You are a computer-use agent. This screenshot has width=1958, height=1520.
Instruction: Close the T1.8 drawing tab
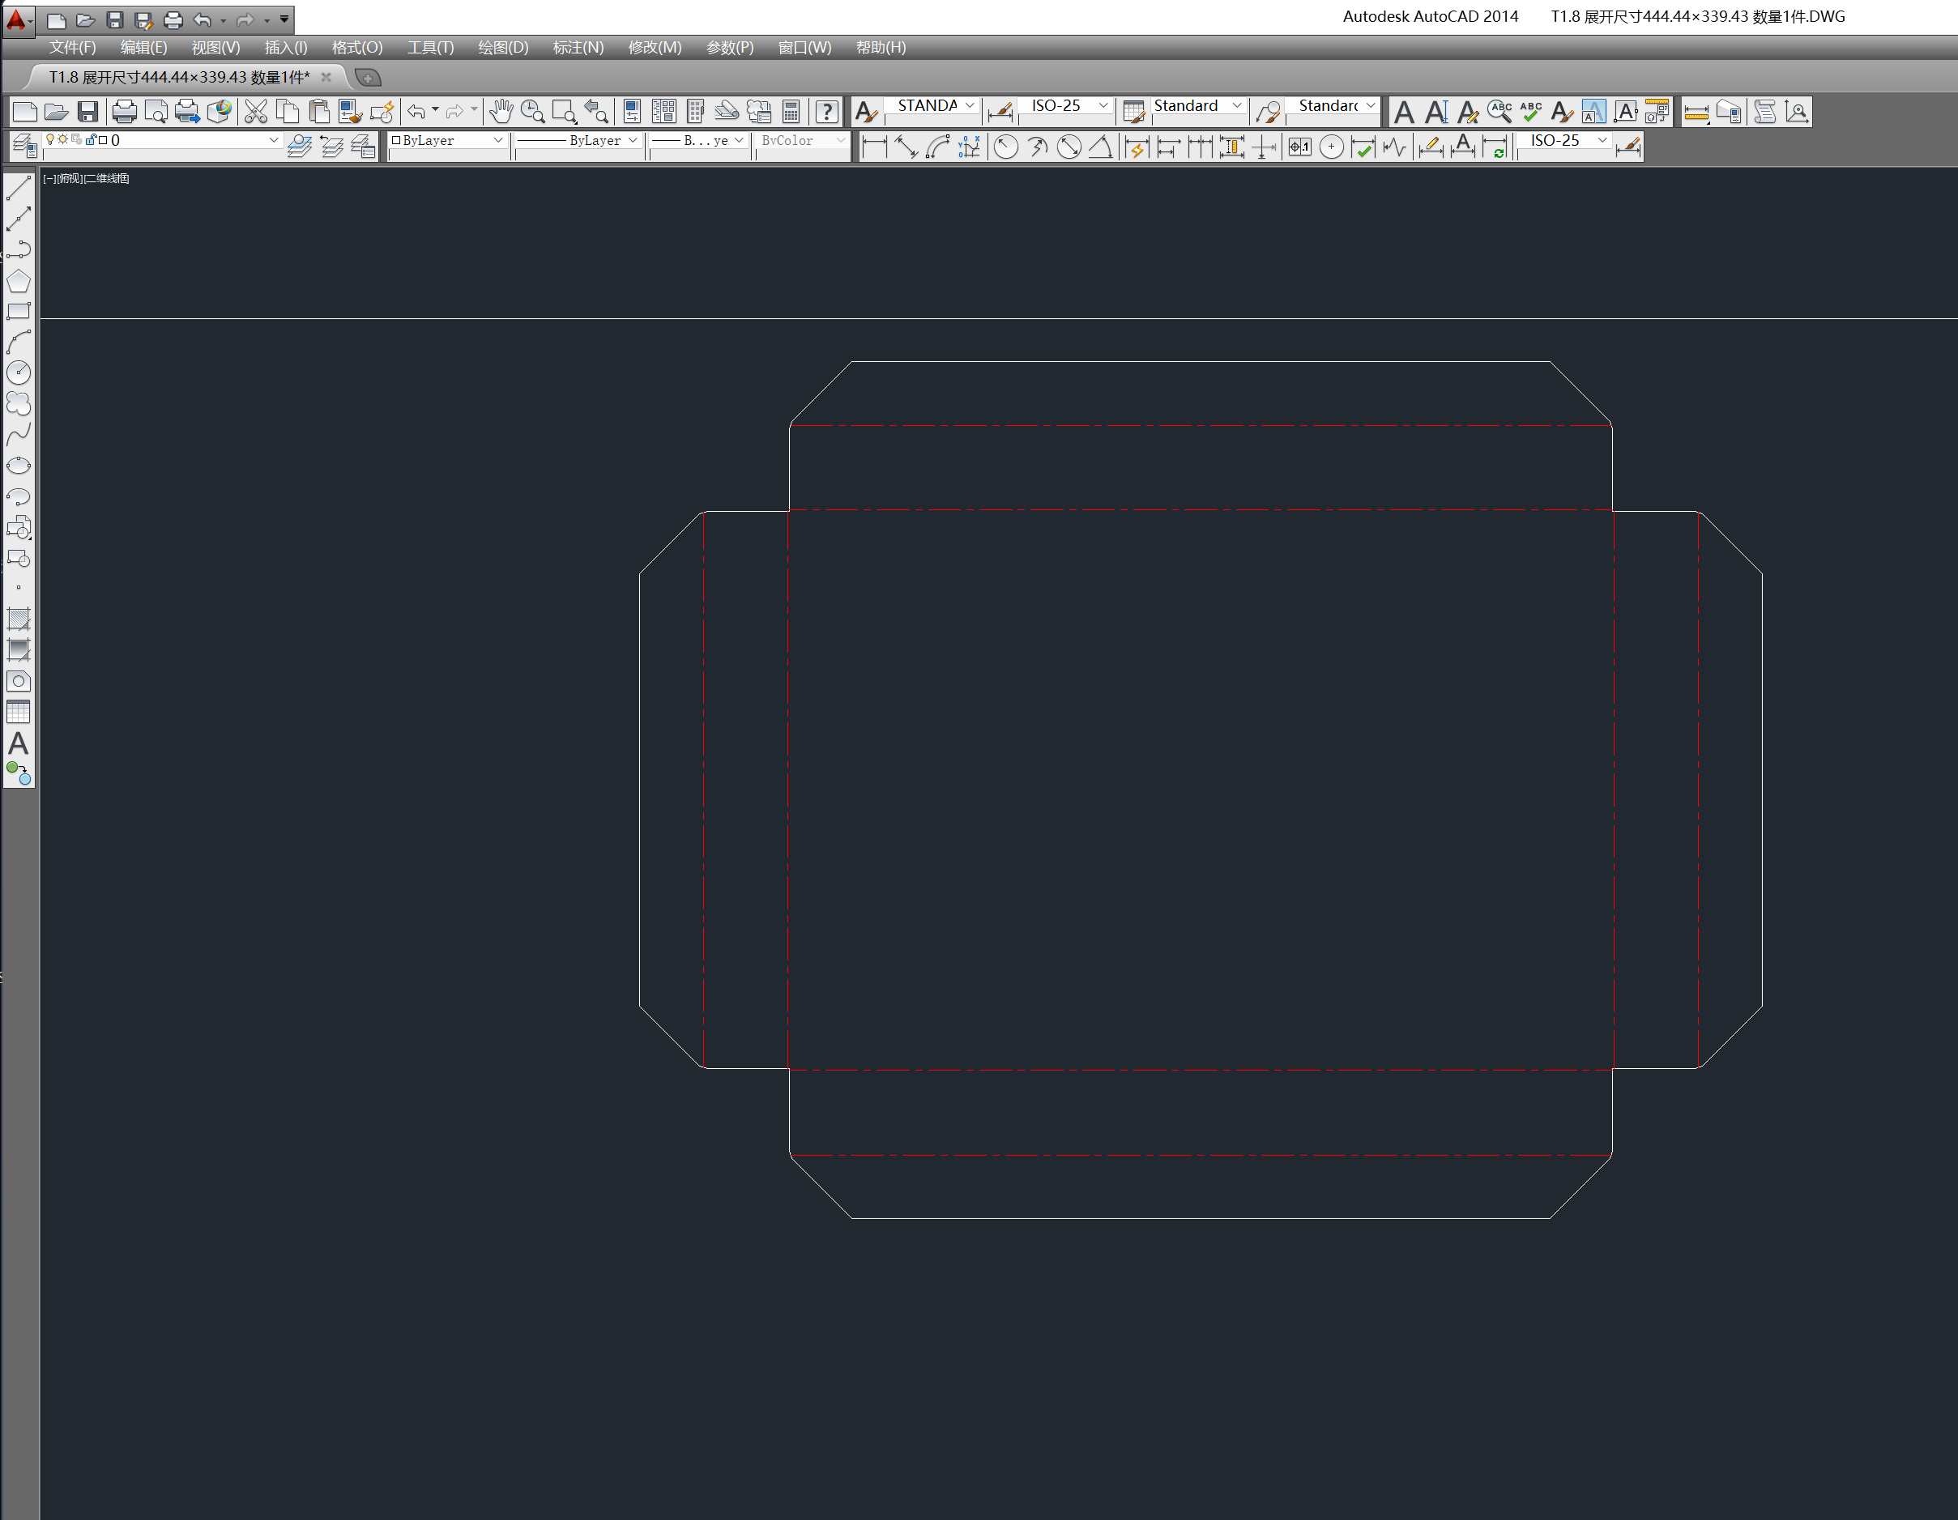pos(326,77)
